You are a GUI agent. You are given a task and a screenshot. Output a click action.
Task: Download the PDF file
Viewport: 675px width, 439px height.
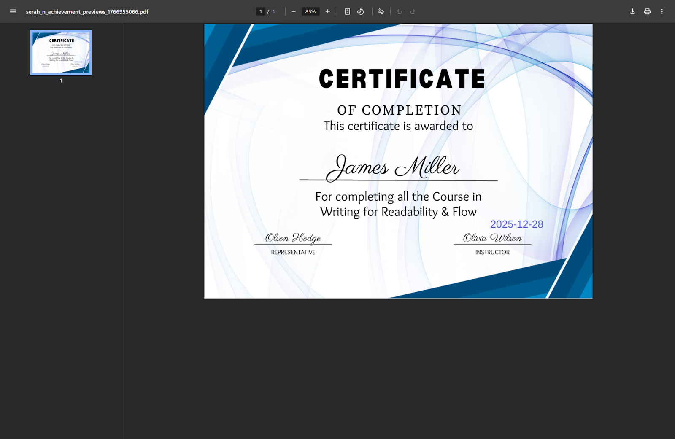click(632, 11)
